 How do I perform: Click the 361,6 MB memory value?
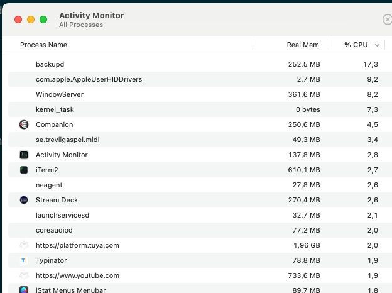304,94
